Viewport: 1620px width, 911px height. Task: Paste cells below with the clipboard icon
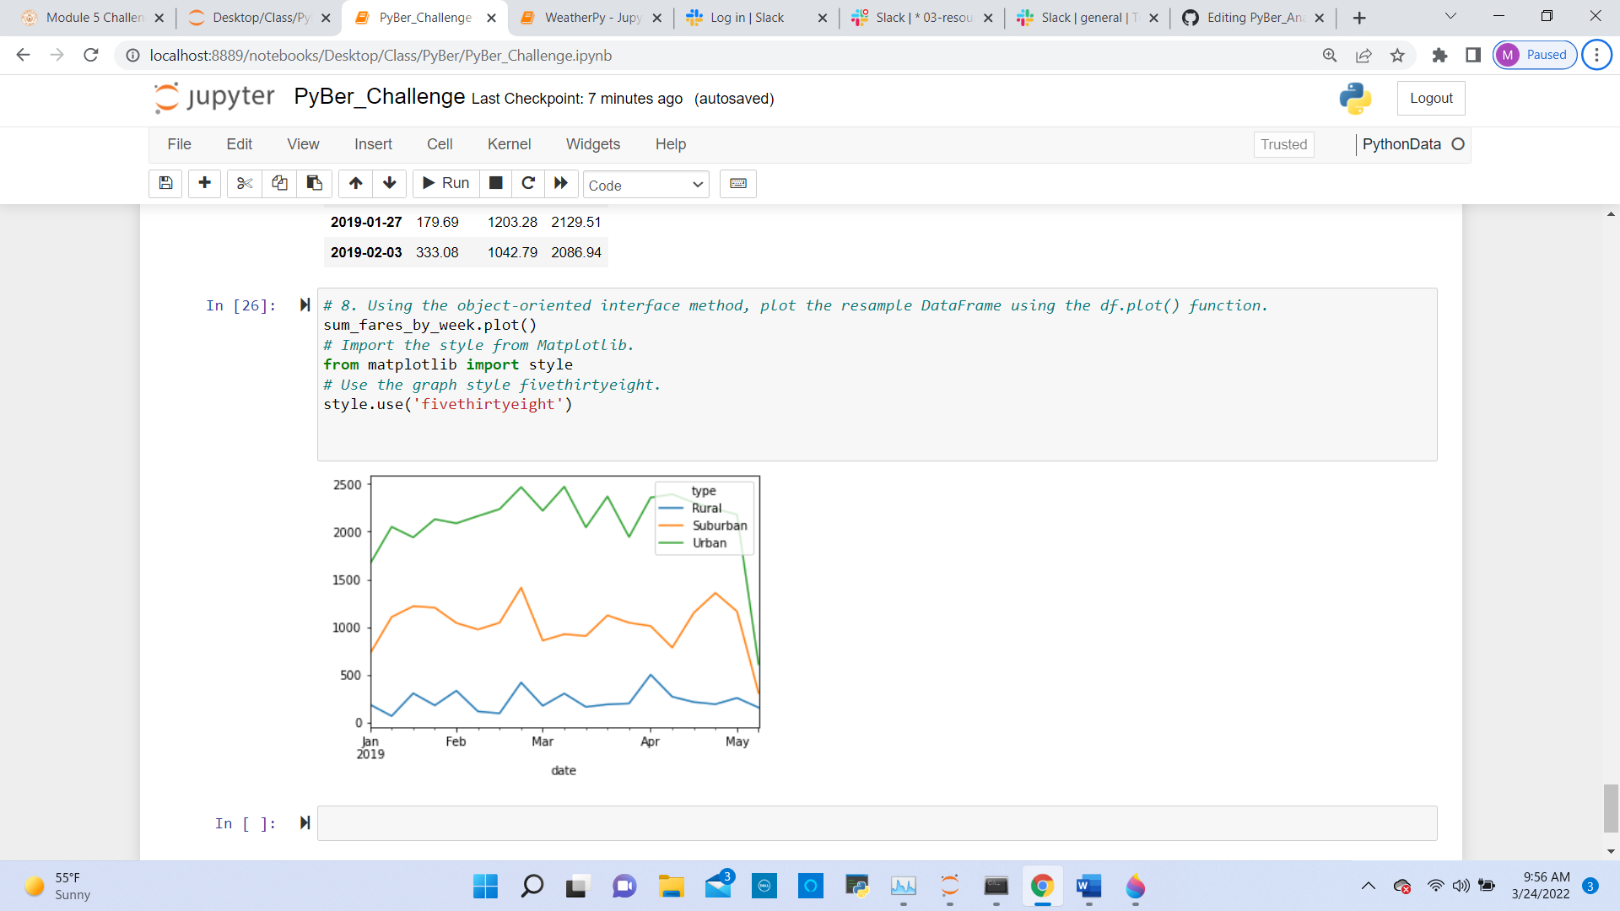(x=314, y=183)
